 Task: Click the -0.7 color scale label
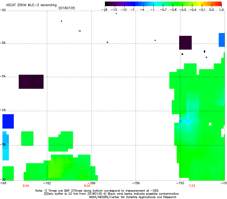tap(163, 10)
